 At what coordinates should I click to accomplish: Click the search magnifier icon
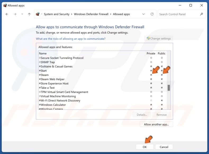(202, 14)
